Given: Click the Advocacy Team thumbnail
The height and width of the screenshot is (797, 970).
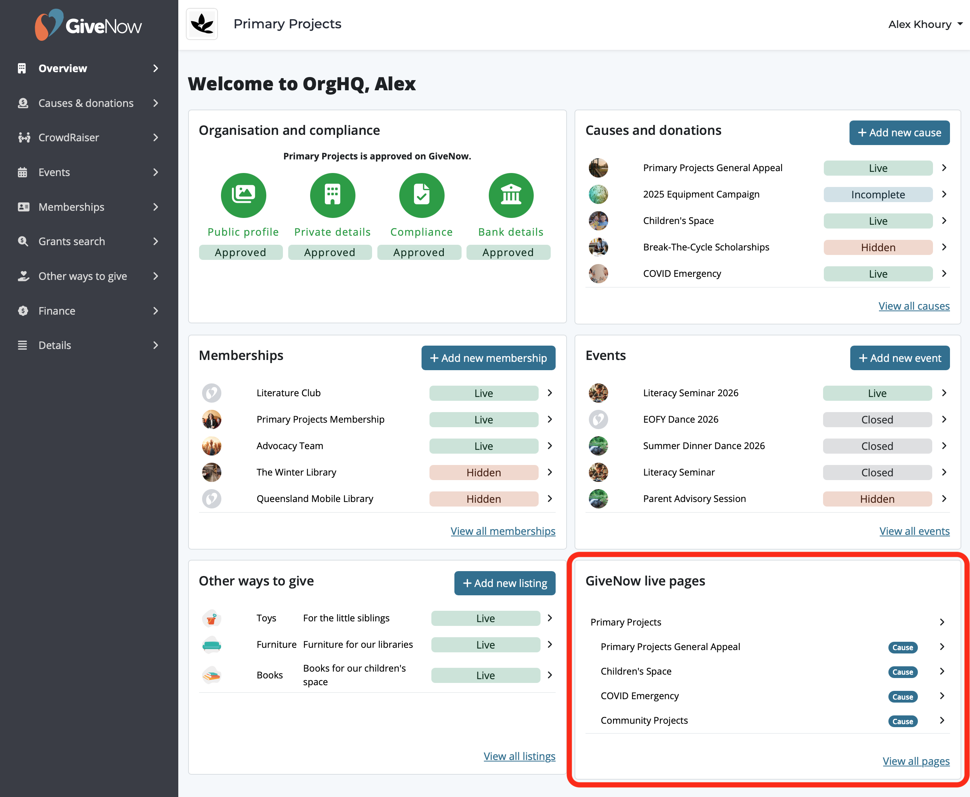Looking at the screenshot, I should coord(212,446).
